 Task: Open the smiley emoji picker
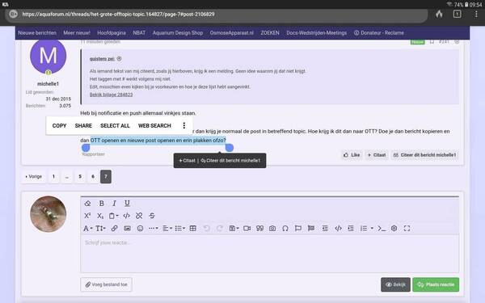[140, 229]
